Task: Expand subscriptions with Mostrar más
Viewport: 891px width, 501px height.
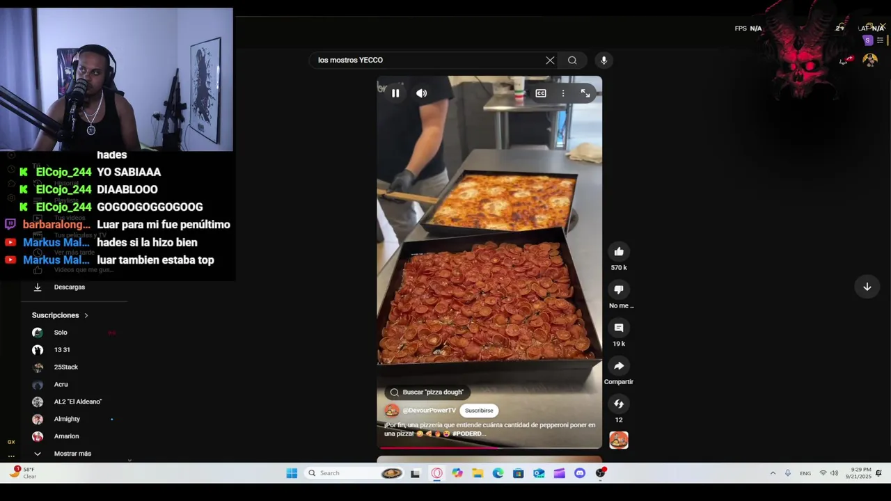Action: 74,454
